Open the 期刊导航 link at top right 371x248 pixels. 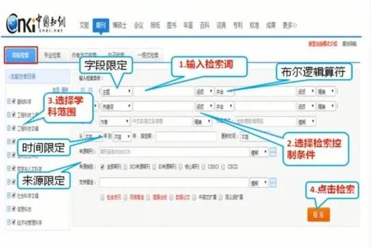(x=349, y=44)
